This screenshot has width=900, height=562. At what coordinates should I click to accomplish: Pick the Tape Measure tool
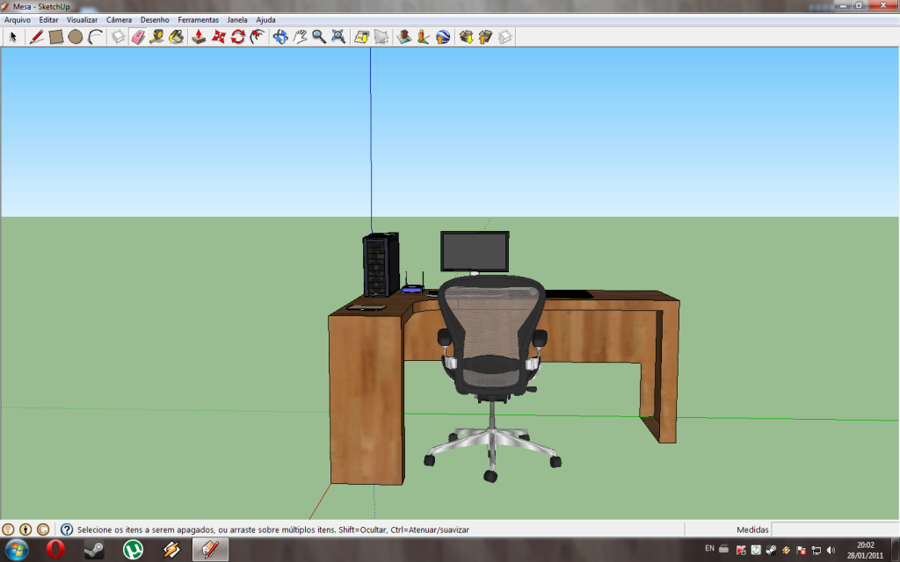click(x=157, y=37)
